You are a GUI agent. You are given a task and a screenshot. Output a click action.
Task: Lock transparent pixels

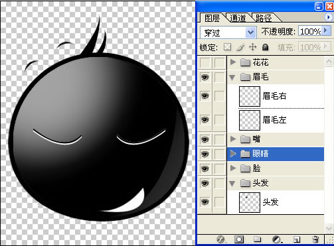pyautogui.click(x=227, y=47)
